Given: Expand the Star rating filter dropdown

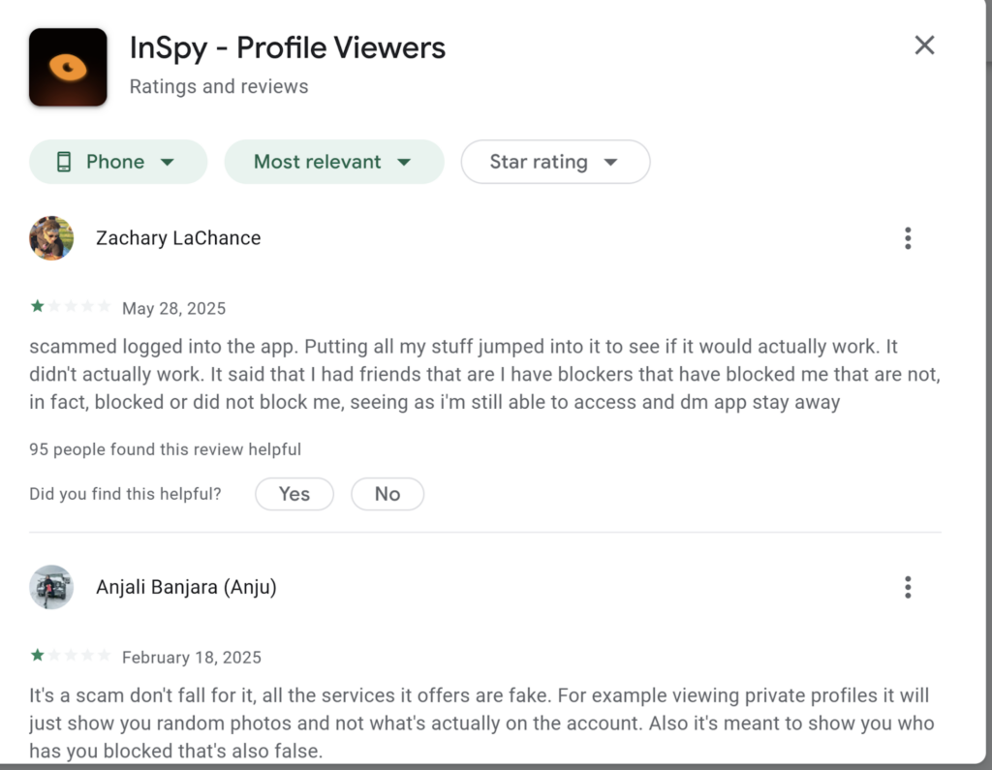Looking at the screenshot, I should [555, 161].
